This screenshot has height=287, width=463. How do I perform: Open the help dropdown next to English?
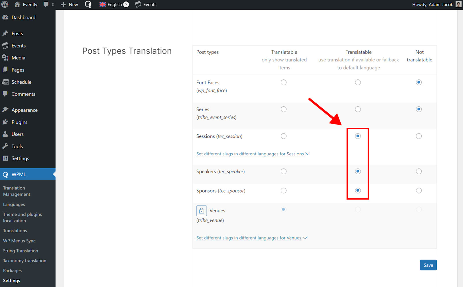[x=126, y=4]
